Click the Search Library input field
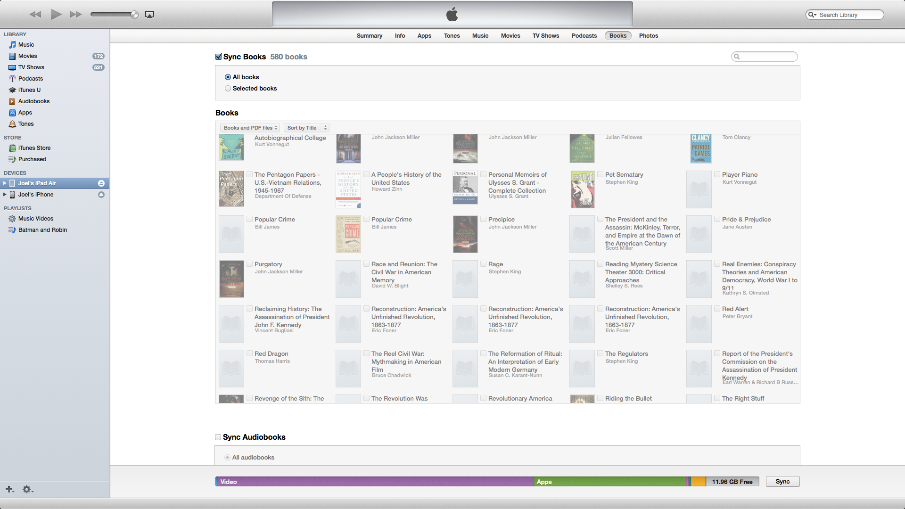905x509 pixels. pyautogui.click(x=845, y=15)
